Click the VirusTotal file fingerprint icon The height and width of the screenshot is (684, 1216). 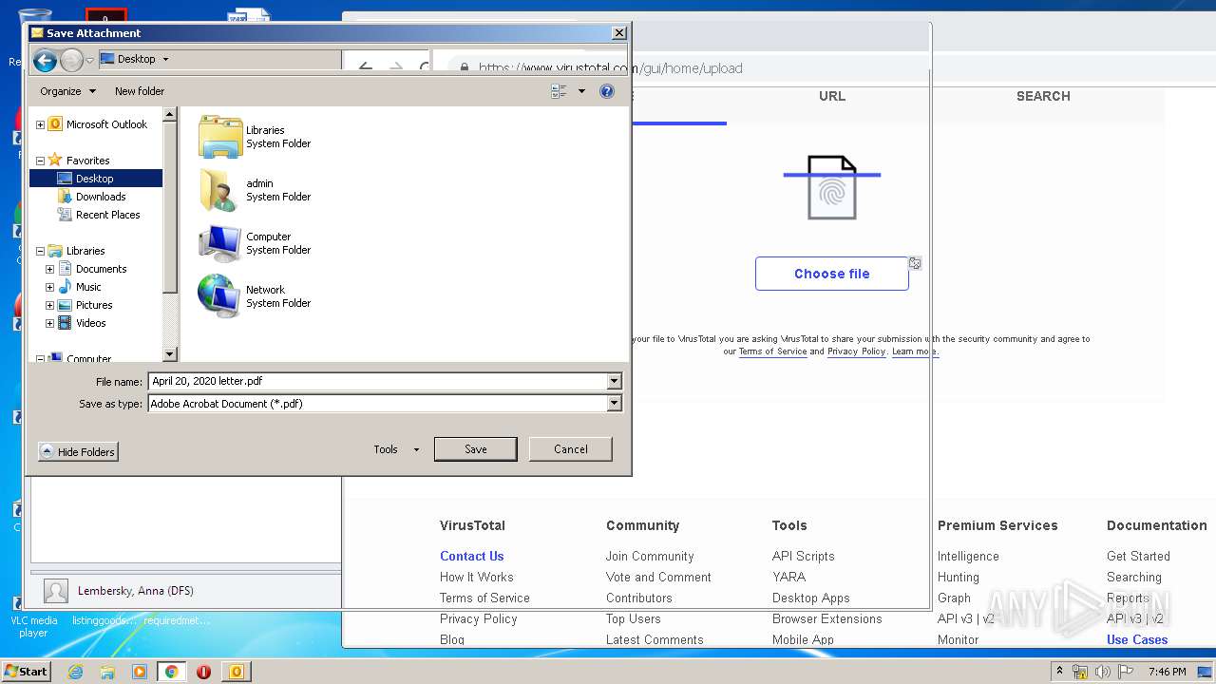click(x=832, y=188)
